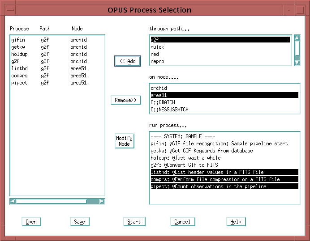Screen dimensions: 310x241
Task: Click the Save button
Action: coord(79,222)
